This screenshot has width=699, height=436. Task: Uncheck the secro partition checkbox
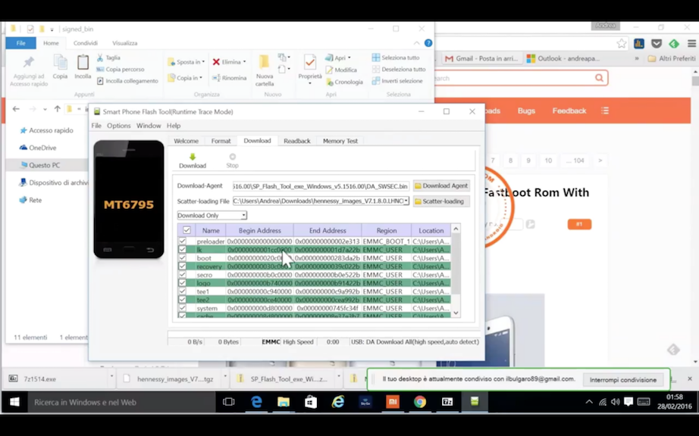click(182, 275)
